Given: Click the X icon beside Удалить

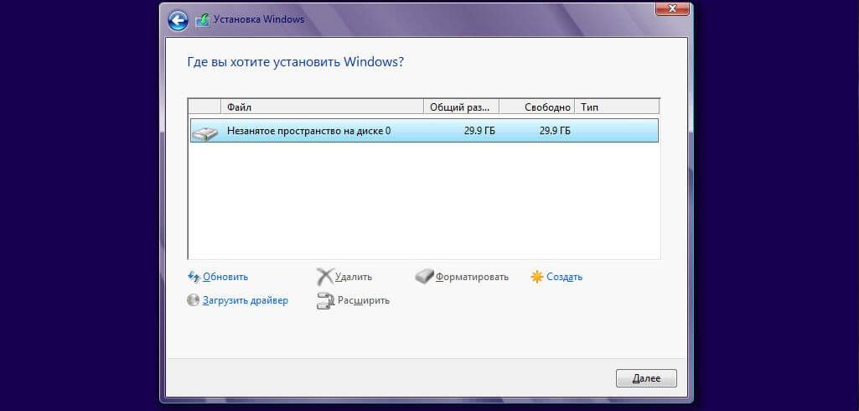Looking at the screenshot, I should tap(325, 277).
